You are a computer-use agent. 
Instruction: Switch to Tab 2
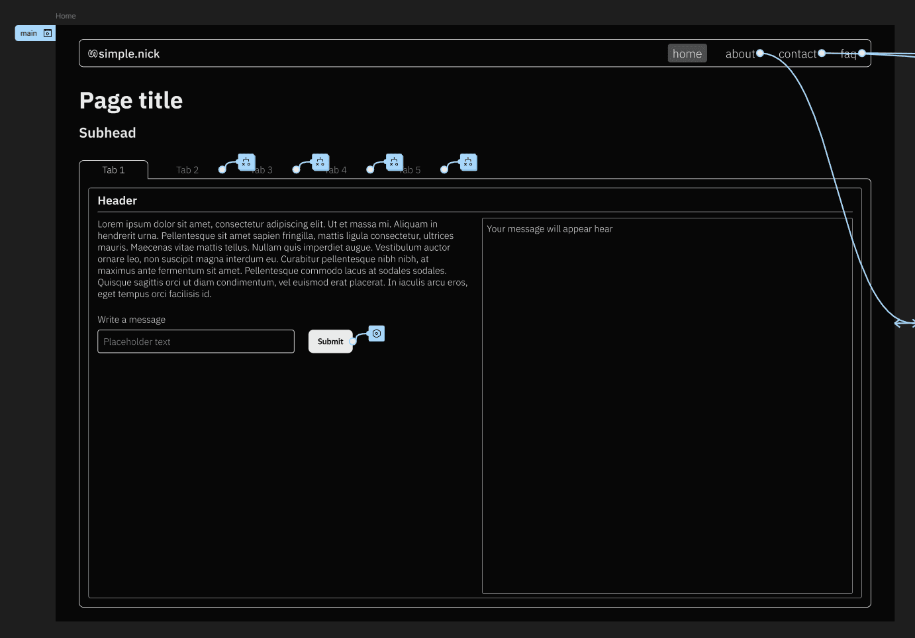pyautogui.click(x=187, y=170)
